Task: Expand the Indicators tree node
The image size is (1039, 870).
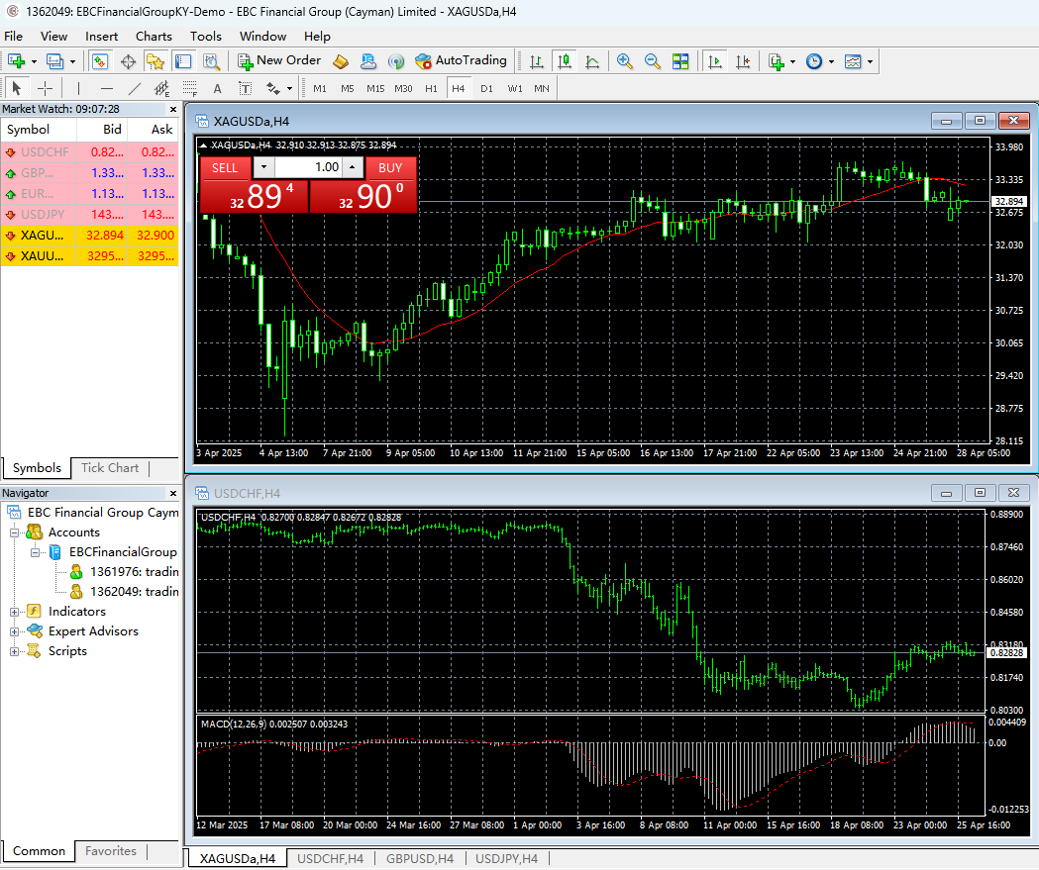Action: 14,612
